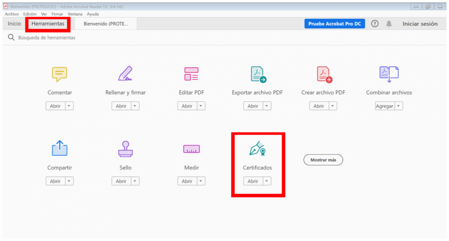
Task: Select the Sello stamp icon
Action: pyautogui.click(x=125, y=149)
